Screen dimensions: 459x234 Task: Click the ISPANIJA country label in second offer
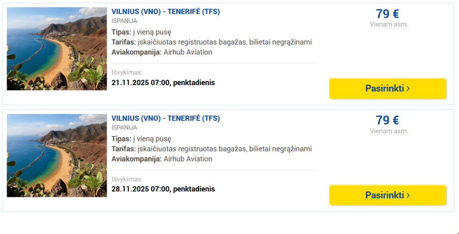[x=124, y=128]
